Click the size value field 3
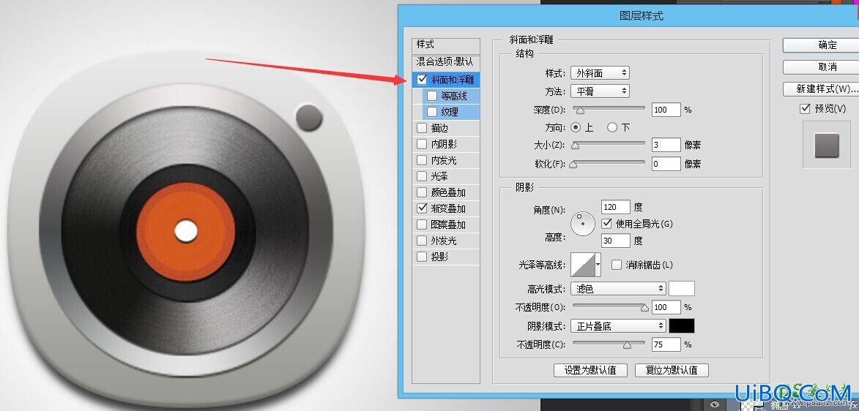This screenshot has height=411, width=859. pos(666,145)
